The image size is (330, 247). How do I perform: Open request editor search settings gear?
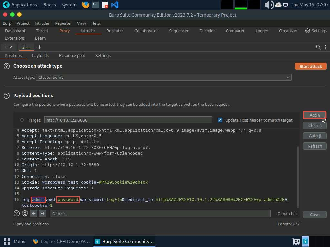pos(25,214)
